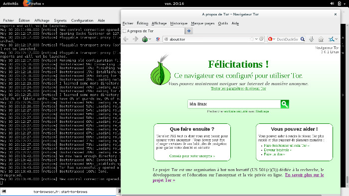The image size is (349, 196).
Task: Go to the Home page icon
Action: click(x=321, y=39)
